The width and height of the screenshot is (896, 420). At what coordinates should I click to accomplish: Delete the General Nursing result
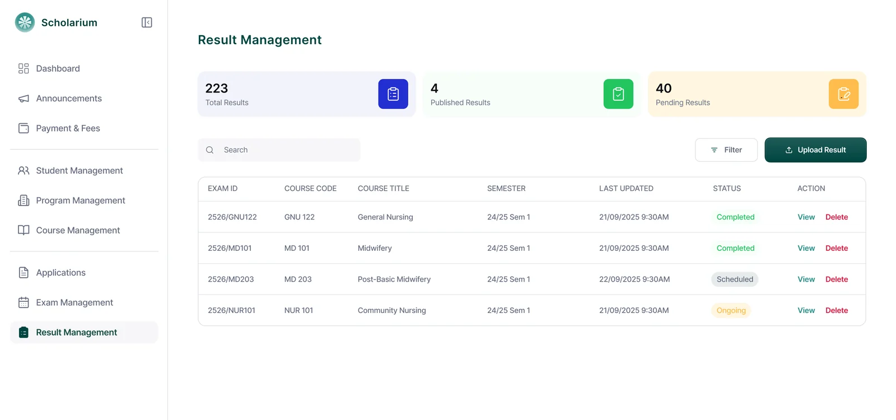[837, 217]
